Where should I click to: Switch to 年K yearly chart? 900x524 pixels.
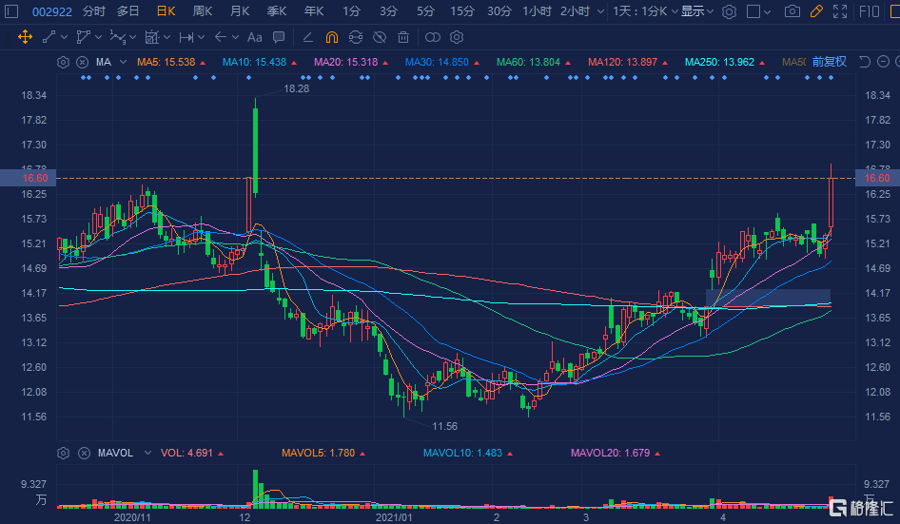point(314,11)
